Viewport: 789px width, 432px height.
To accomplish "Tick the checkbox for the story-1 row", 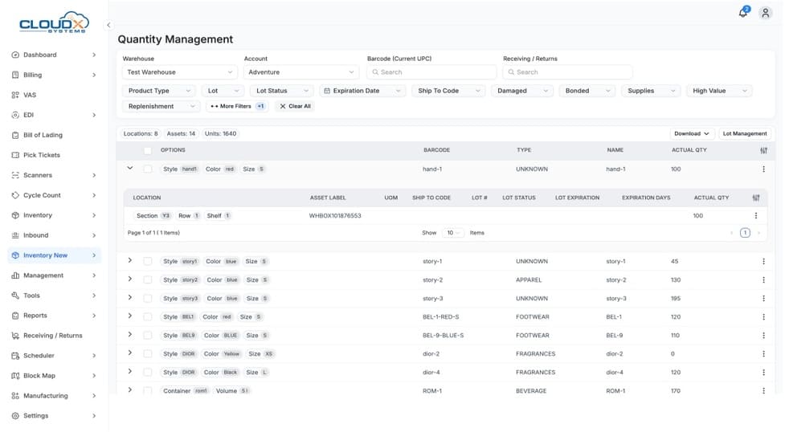I will pyautogui.click(x=148, y=262).
